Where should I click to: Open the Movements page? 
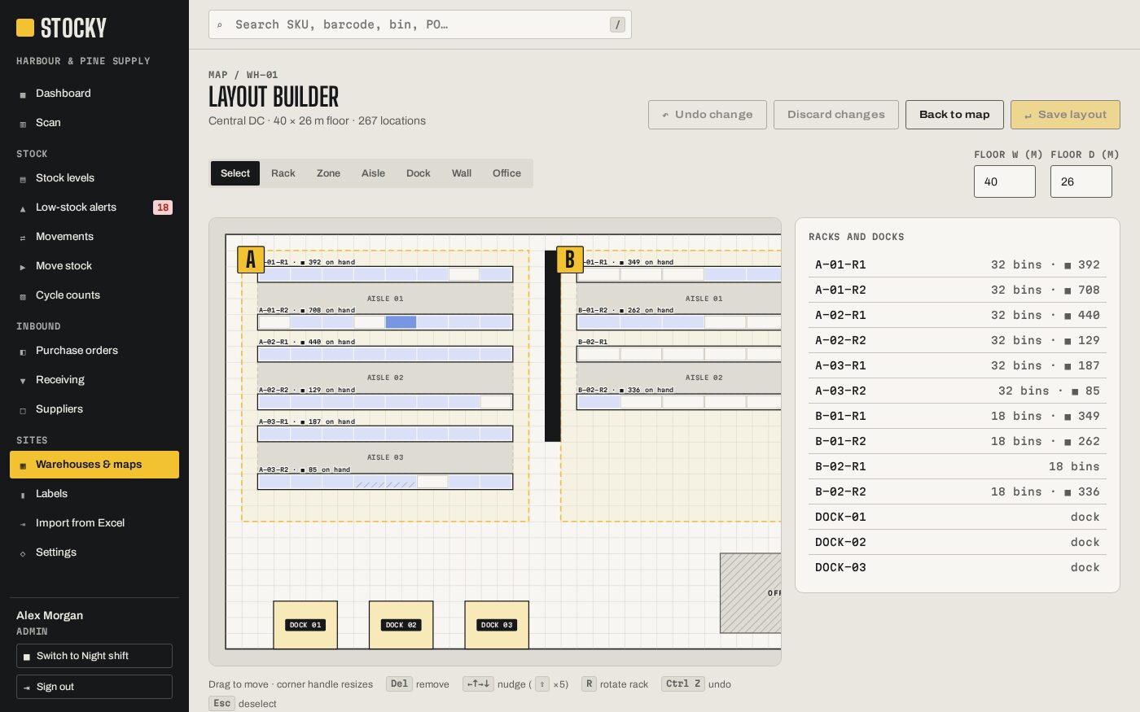click(x=94, y=237)
